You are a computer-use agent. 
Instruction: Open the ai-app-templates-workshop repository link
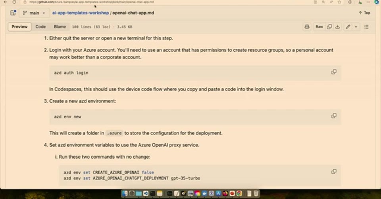[x=81, y=13]
